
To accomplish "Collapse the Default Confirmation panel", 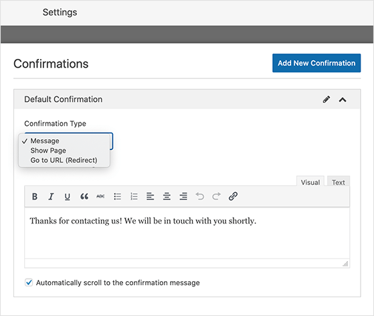I will coord(343,100).
